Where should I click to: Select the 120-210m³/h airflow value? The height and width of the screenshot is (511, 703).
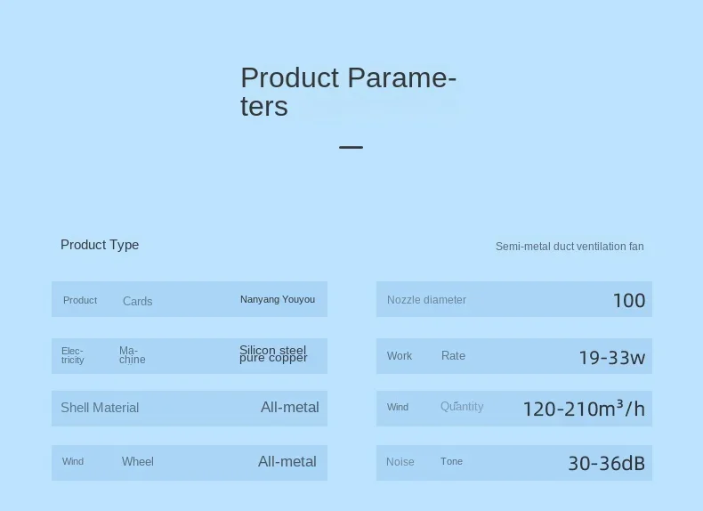(584, 409)
